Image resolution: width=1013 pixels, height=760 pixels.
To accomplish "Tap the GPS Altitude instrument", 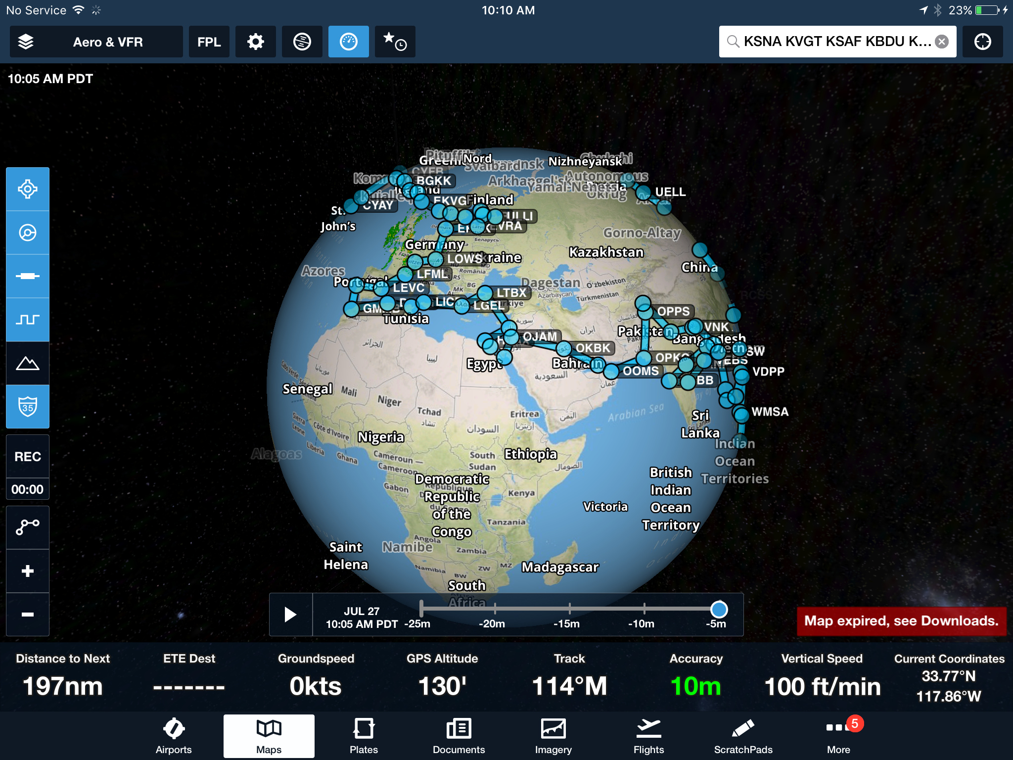I will click(443, 677).
